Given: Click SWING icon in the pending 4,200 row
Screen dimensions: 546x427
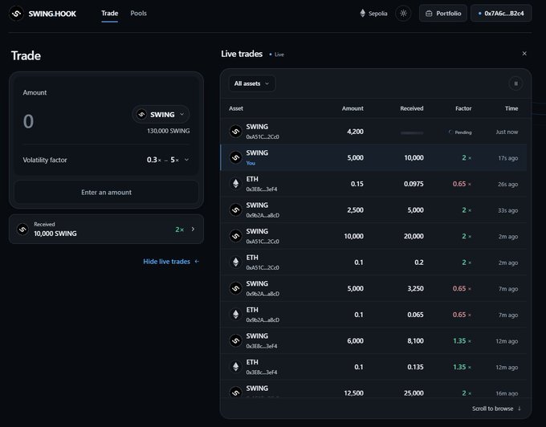Looking at the screenshot, I should pyautogui.click(x=236, y=132).
